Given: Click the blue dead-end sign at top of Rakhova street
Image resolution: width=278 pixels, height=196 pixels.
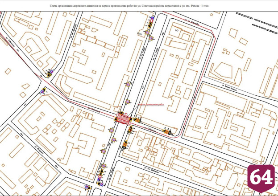Looking at the screenshot, I should click(x=152, y=18).
